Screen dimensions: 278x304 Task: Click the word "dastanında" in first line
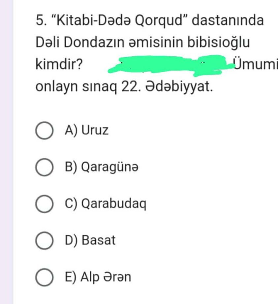pos(228,20)
